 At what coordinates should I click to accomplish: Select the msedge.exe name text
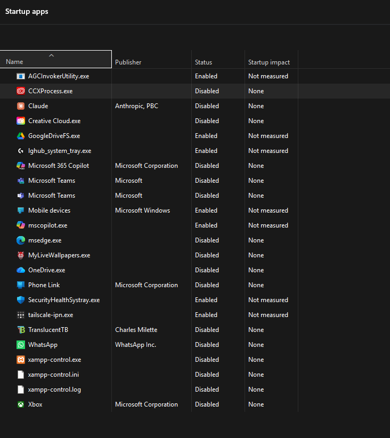[45, 240]
